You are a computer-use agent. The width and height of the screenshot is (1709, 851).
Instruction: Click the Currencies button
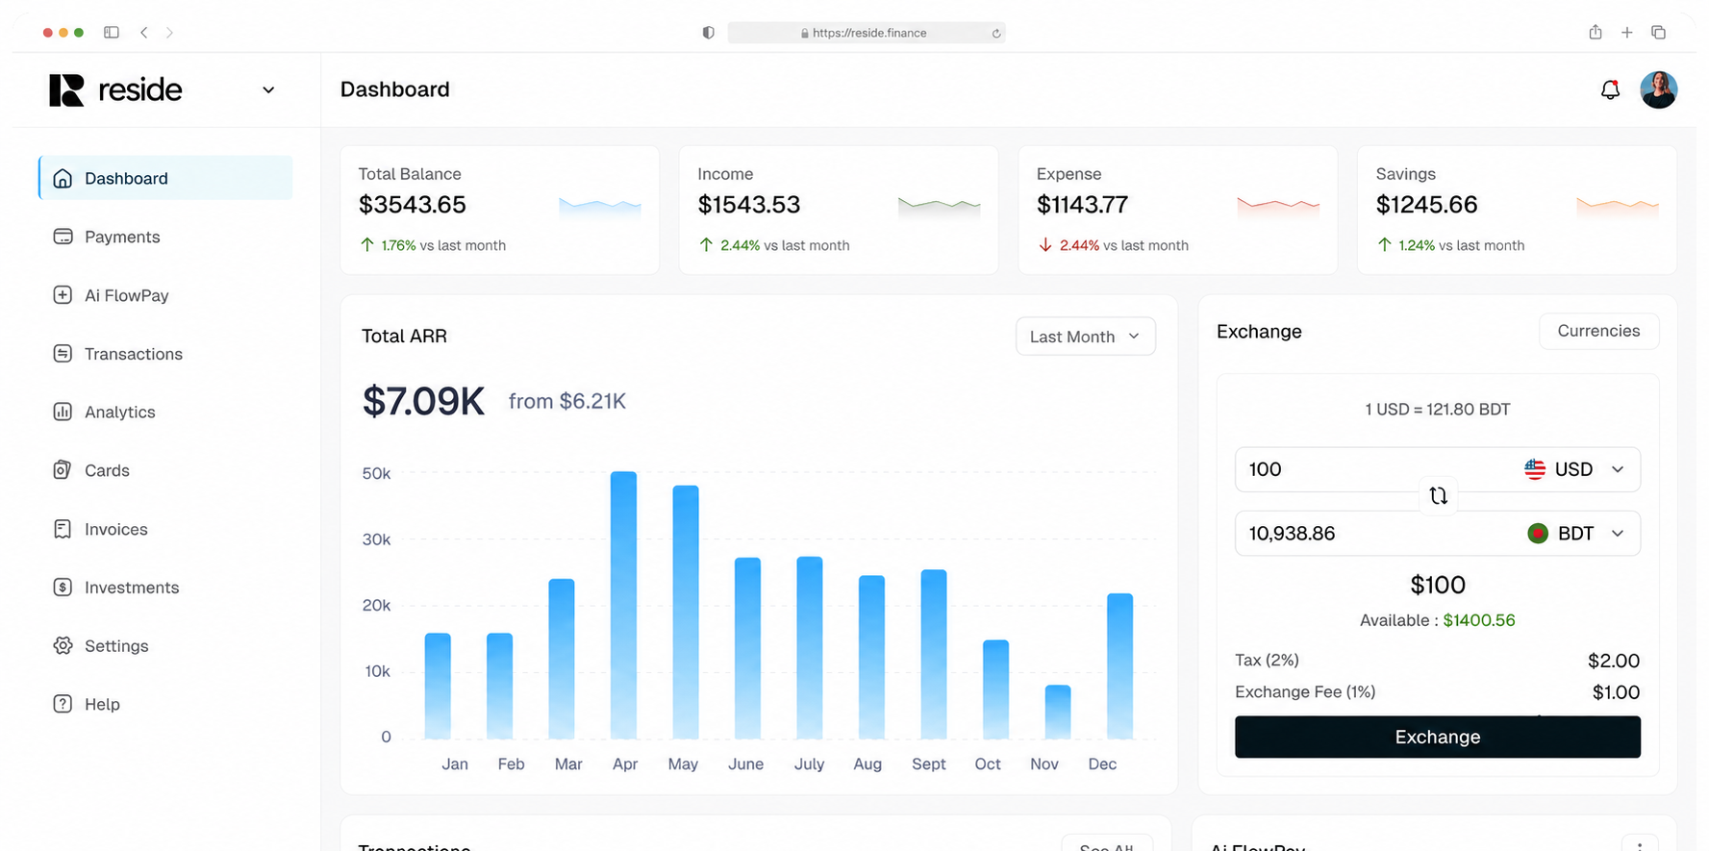(1598, 331)
